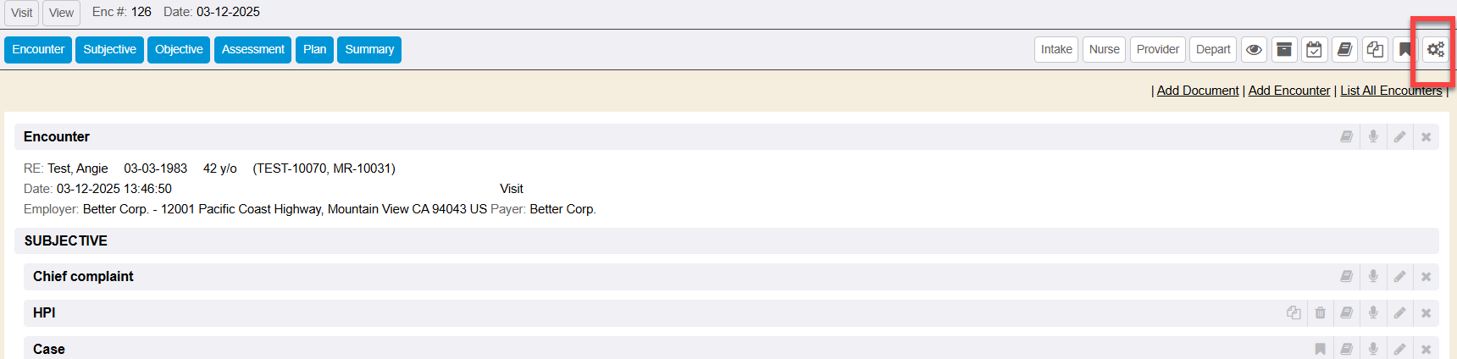Click the gears settings icon in toolbar
The height and width of the screenshot is (359, 1457).
1435,50
